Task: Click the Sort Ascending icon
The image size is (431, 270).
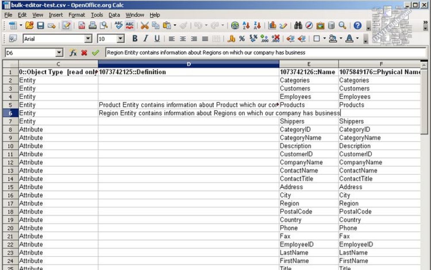Action: (246, 26)
